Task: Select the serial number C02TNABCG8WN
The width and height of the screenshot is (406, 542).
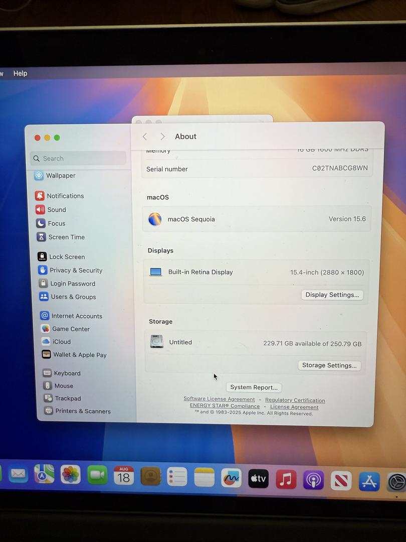Action: coord(340,168)
